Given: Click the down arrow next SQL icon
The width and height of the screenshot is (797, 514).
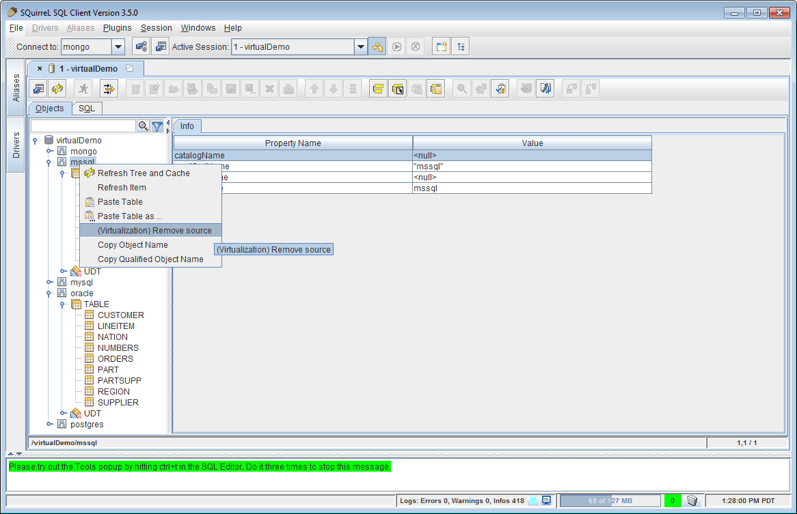Looking at the screenshot, I should pyautogui.click(x=334, y=89).
